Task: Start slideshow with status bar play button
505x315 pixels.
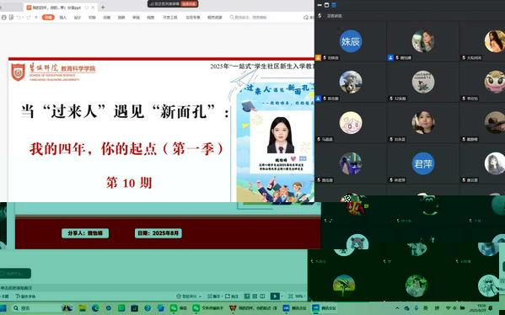Action: pos(274,296)
